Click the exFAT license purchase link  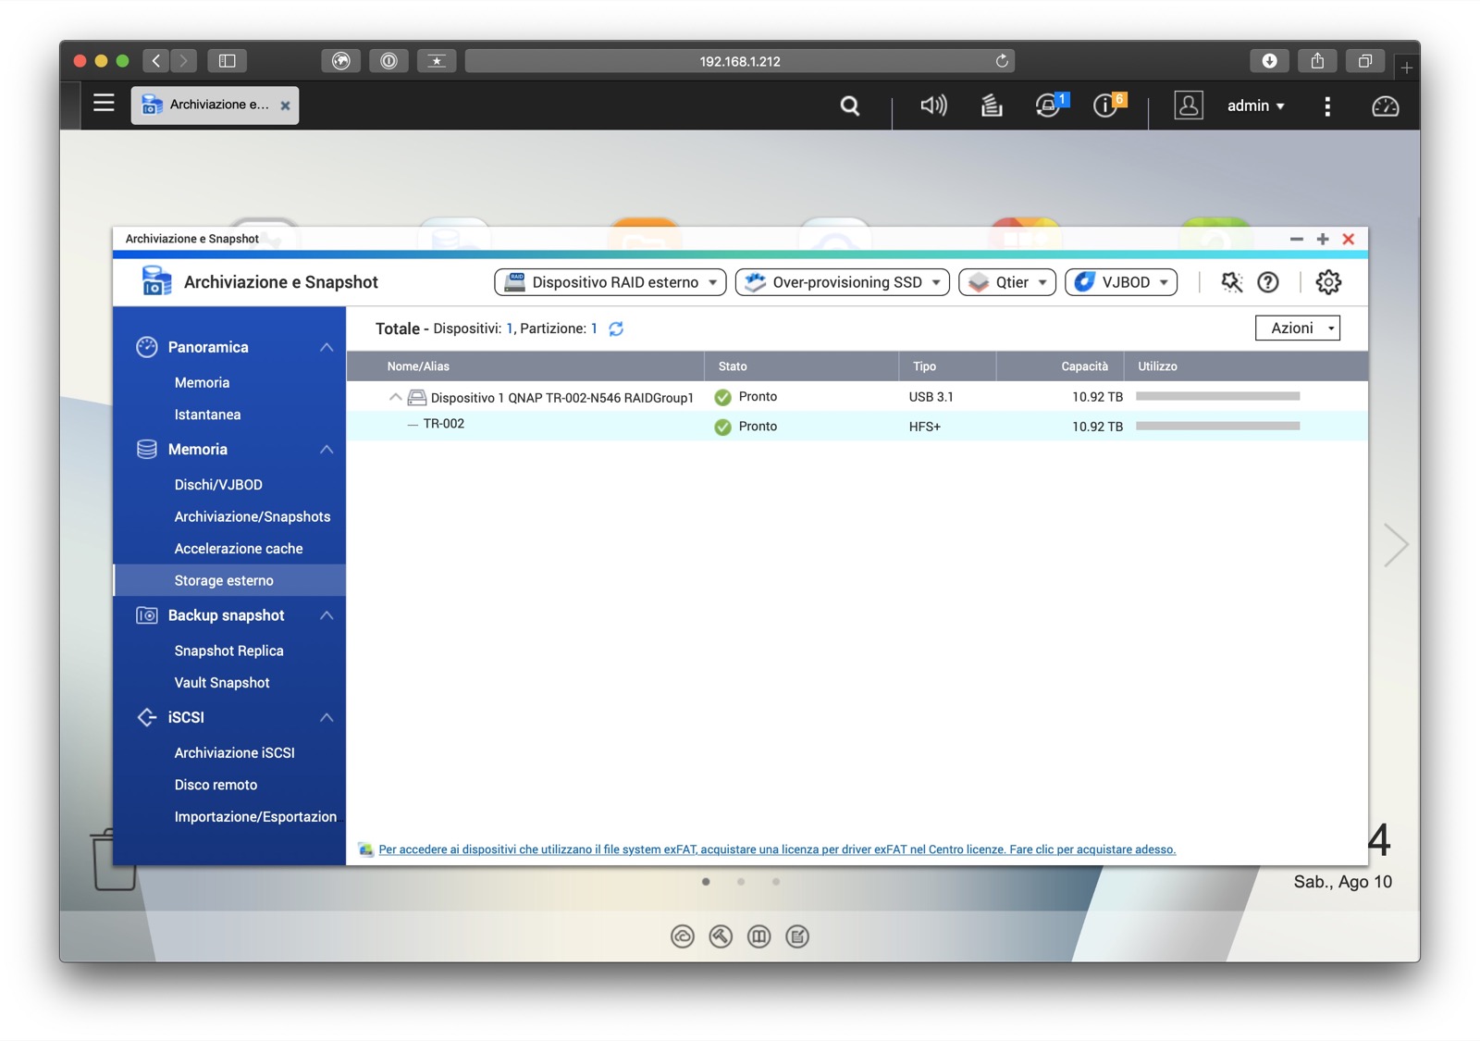tap(777, 849)
